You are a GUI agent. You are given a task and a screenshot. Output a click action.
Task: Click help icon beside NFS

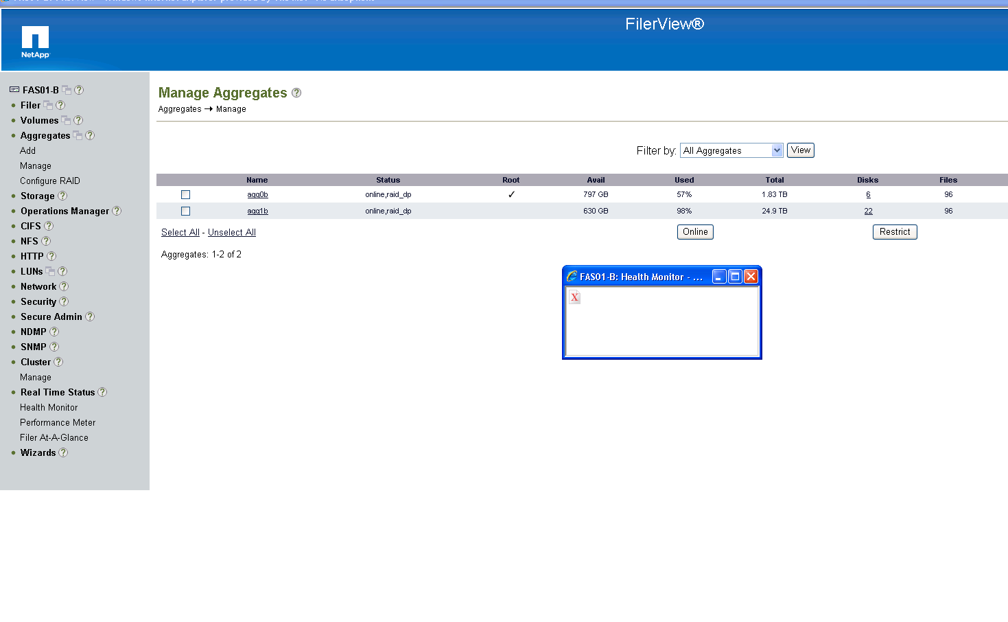point(46,241)
